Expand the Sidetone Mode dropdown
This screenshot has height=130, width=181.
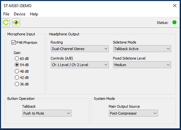(142, 49)
